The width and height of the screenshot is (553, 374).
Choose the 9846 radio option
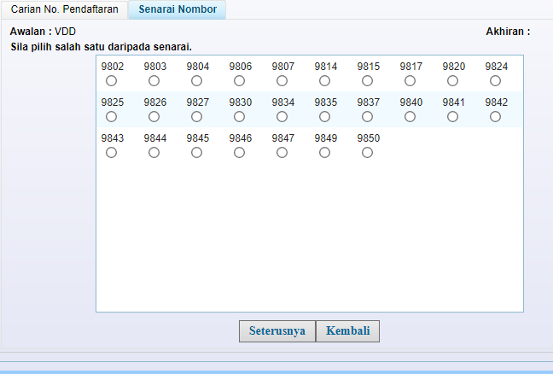(239, 153)
